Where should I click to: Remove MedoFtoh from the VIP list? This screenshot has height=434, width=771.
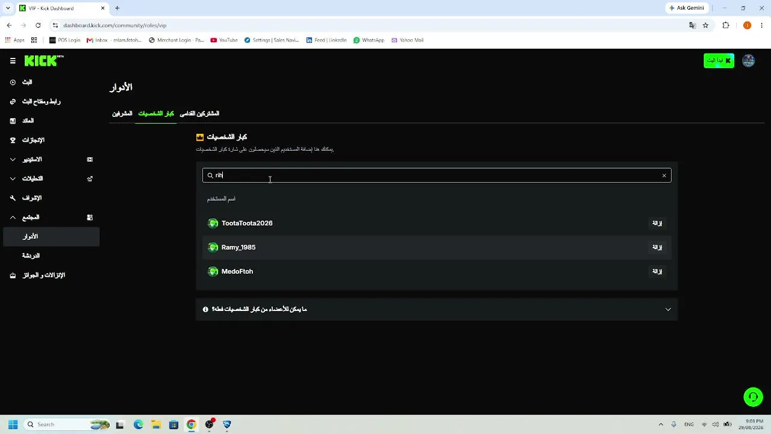[657, 271]
